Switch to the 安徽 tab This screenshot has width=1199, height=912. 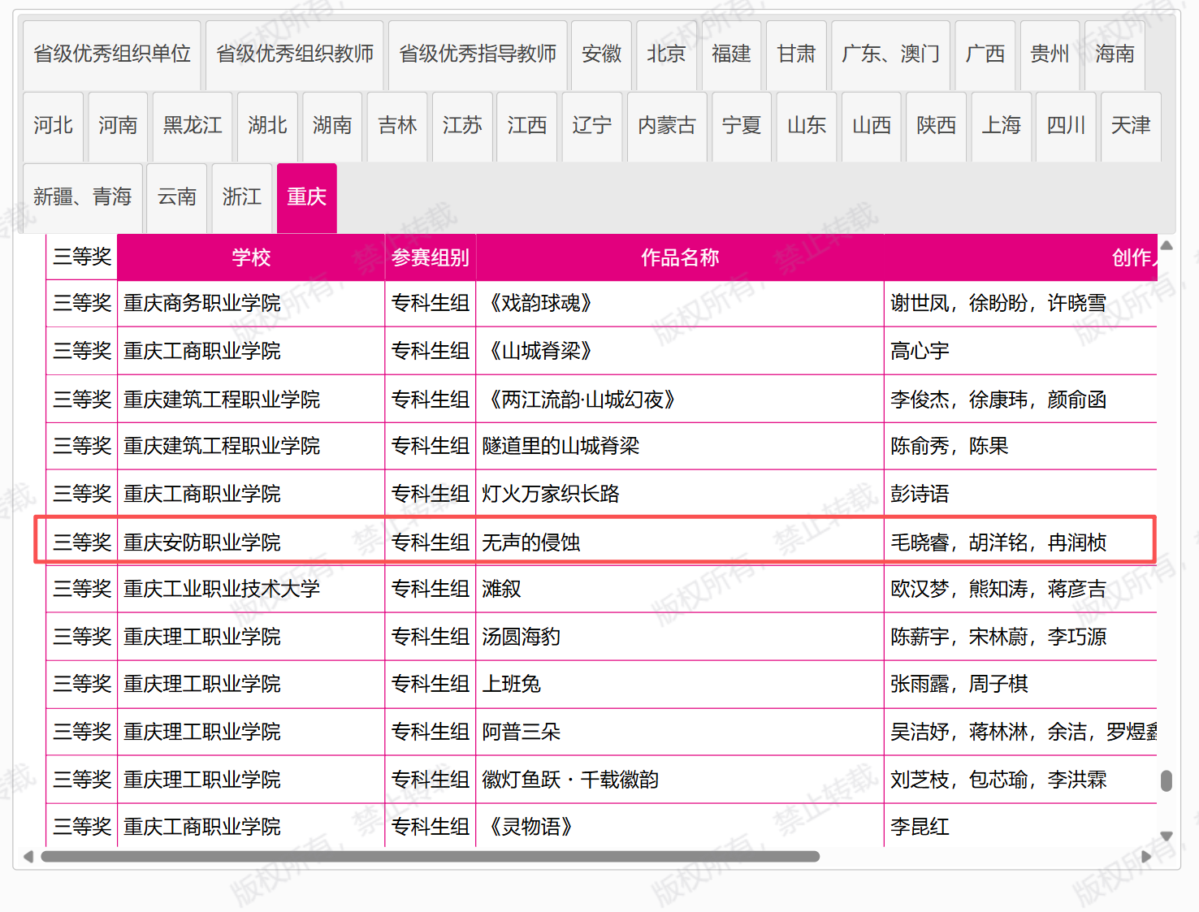coord(602,55)
